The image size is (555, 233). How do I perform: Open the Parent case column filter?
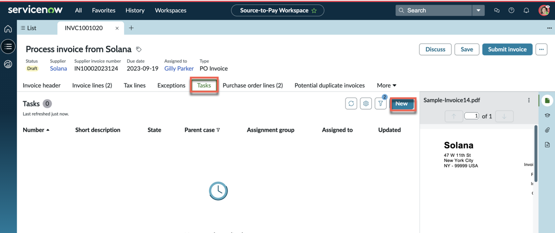click(218, 130)
